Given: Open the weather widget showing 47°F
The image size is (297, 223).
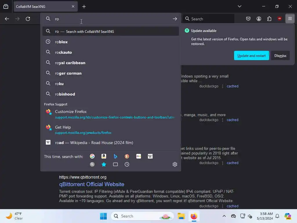Looking at the screenshot, I should click(14, 216).
